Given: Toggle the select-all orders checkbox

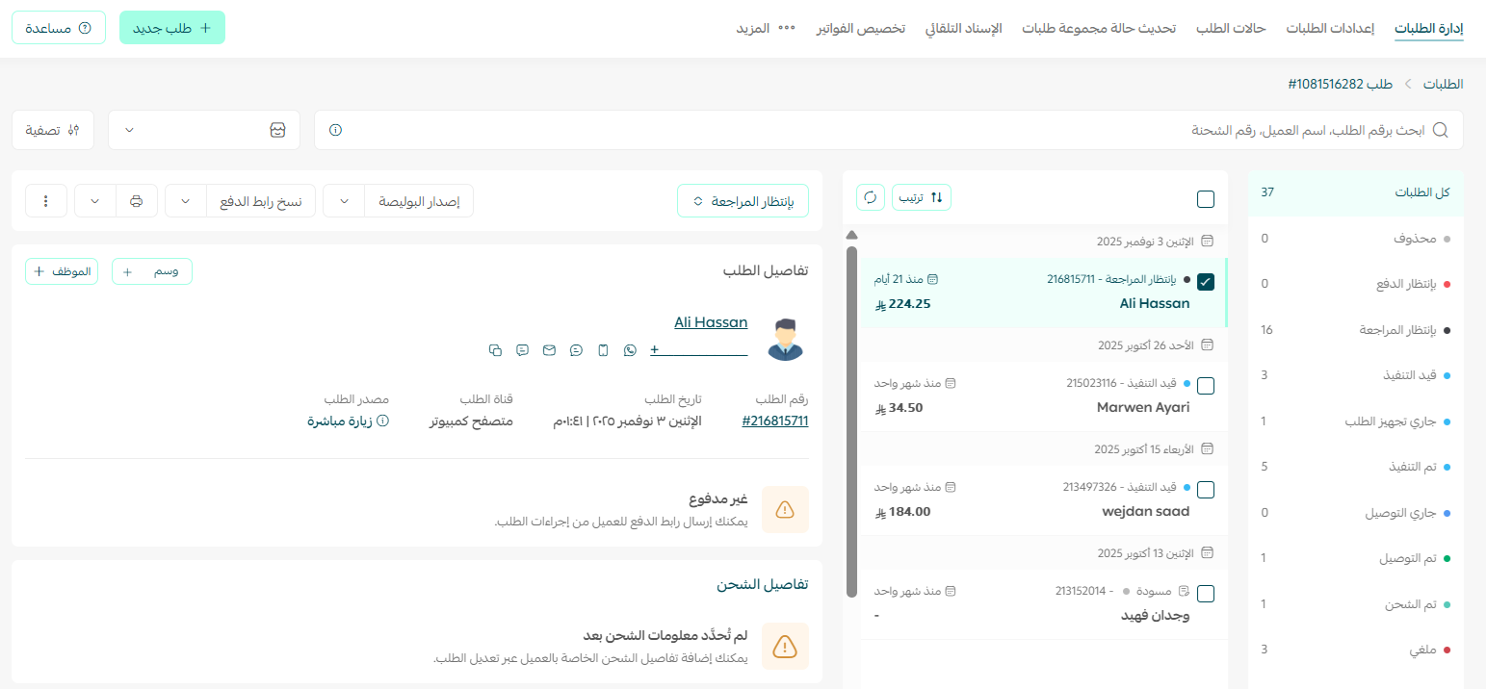Looking at the screenshot, I should (1205, 197).
